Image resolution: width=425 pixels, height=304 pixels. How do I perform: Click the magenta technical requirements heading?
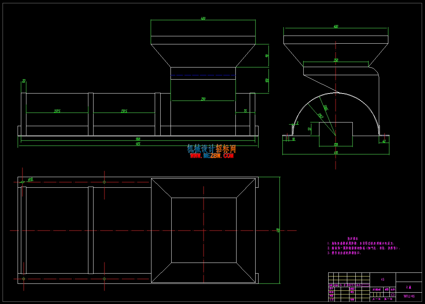(353, 239)
